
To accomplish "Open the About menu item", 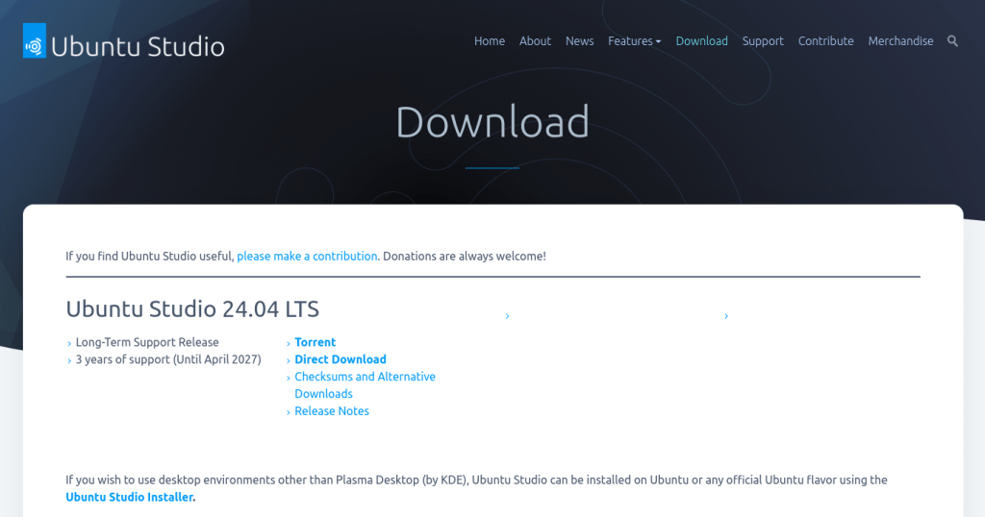I will pos(535,41).
